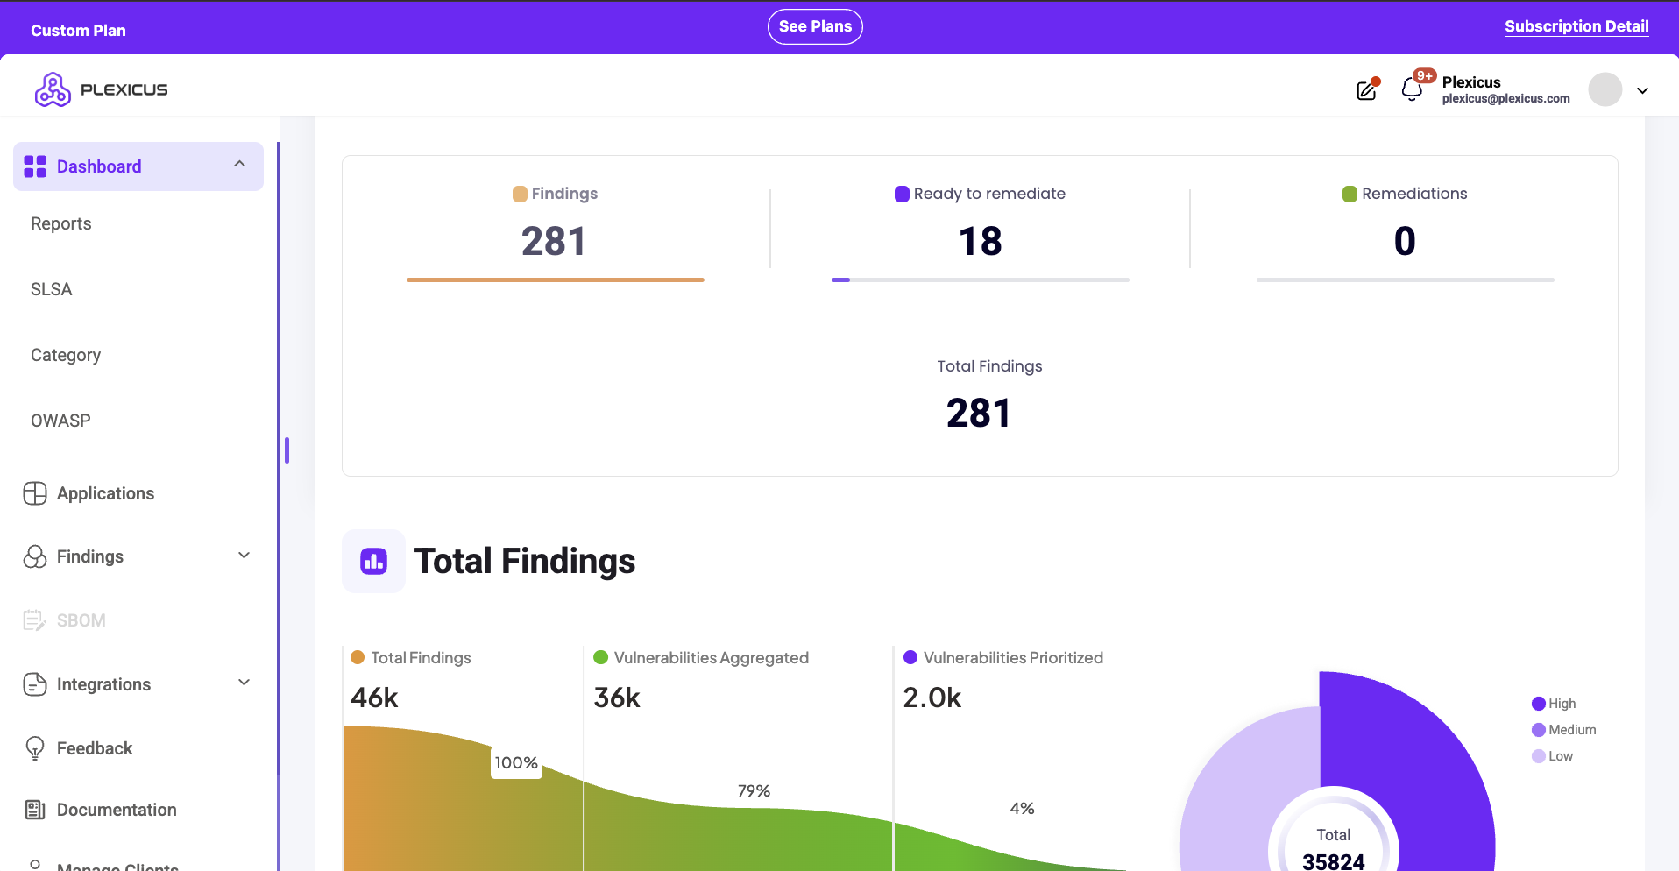Click the Findings sidebar icon
The image size is (1679, 871).
point(35,556)
